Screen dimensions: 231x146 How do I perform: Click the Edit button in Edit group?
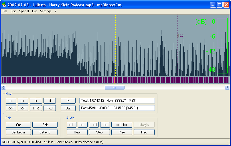pos(45,125)
